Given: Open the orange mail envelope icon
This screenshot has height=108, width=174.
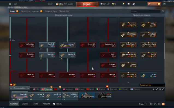Looking at the screenshot, I should (163, 104).
